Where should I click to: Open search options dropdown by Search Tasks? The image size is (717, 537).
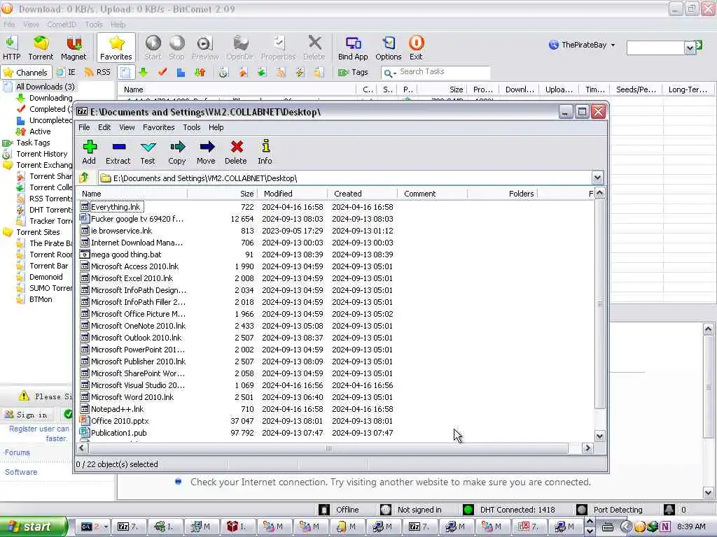point(390,73)
